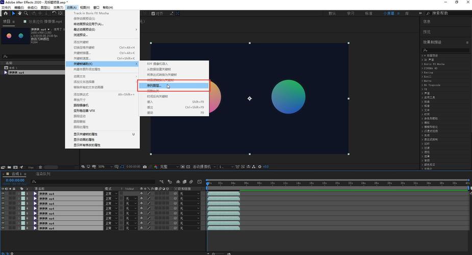This screenshot has width=472, height=255.
Task: Open layer 1 parent 无 dropdown
Action: click(x=189, y=194)
